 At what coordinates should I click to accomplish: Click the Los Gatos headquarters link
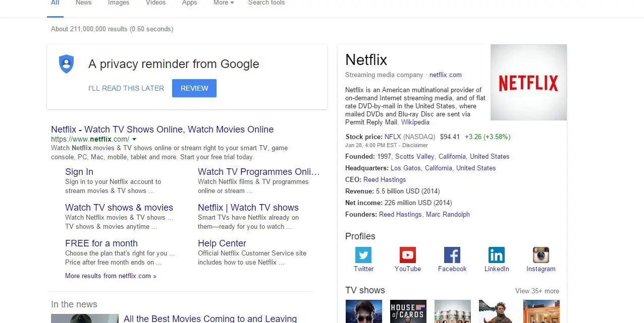pos(406,168)
